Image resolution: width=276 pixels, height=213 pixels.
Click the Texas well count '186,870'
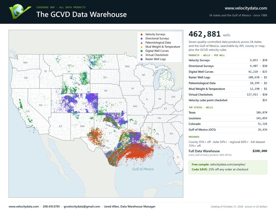tap(261, 112)
